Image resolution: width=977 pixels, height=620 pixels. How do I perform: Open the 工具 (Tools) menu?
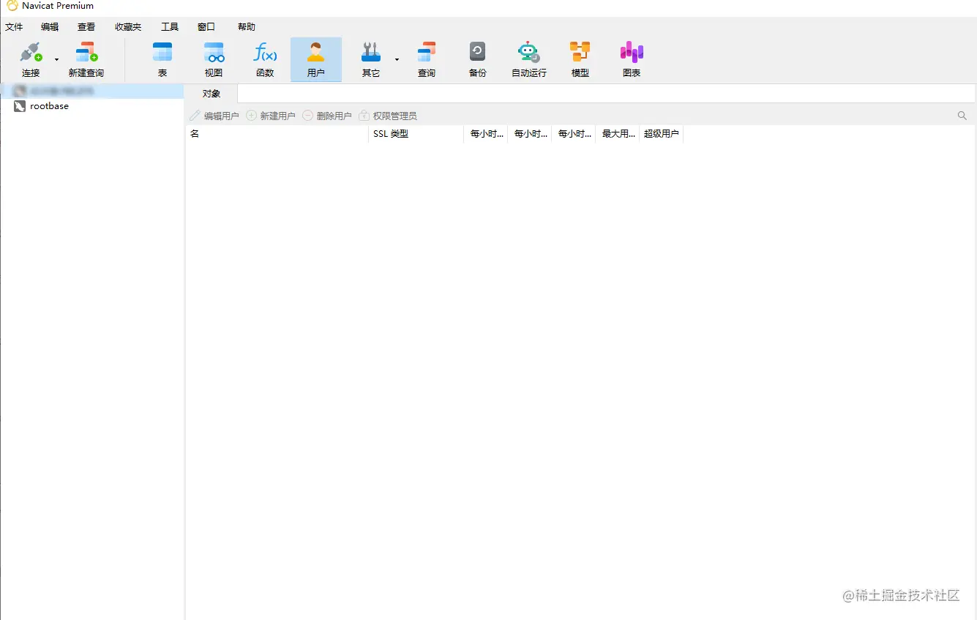[x=170, y=27]
